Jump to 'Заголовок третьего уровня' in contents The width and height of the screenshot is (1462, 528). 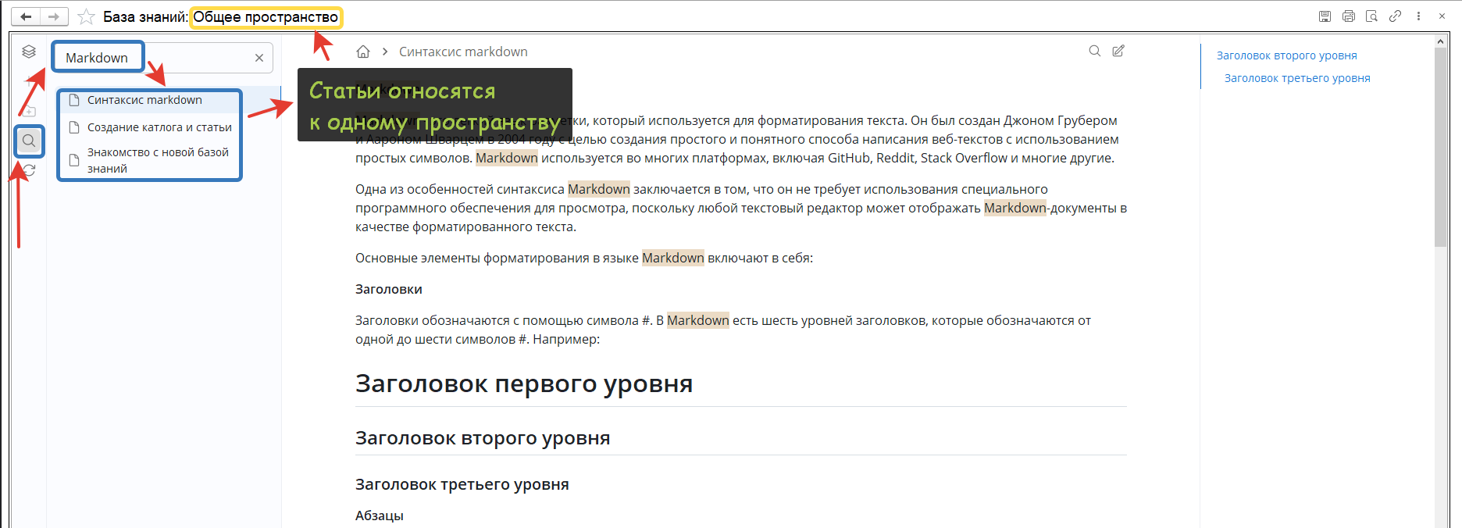pyautogui.click(x=1296, y=78)
